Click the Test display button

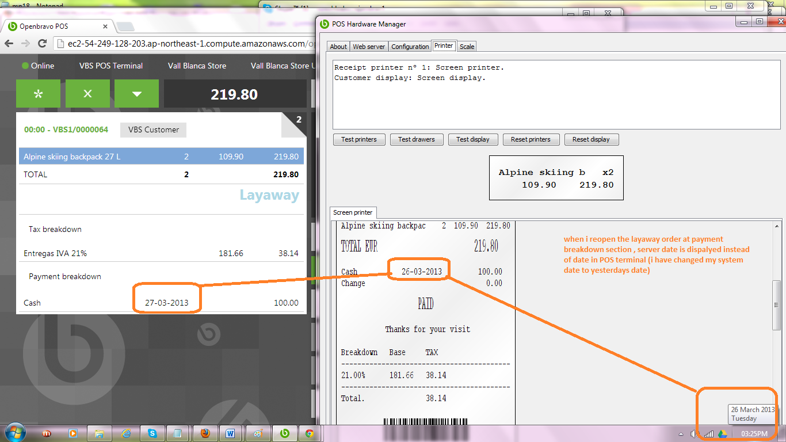(x=473, y=139)
